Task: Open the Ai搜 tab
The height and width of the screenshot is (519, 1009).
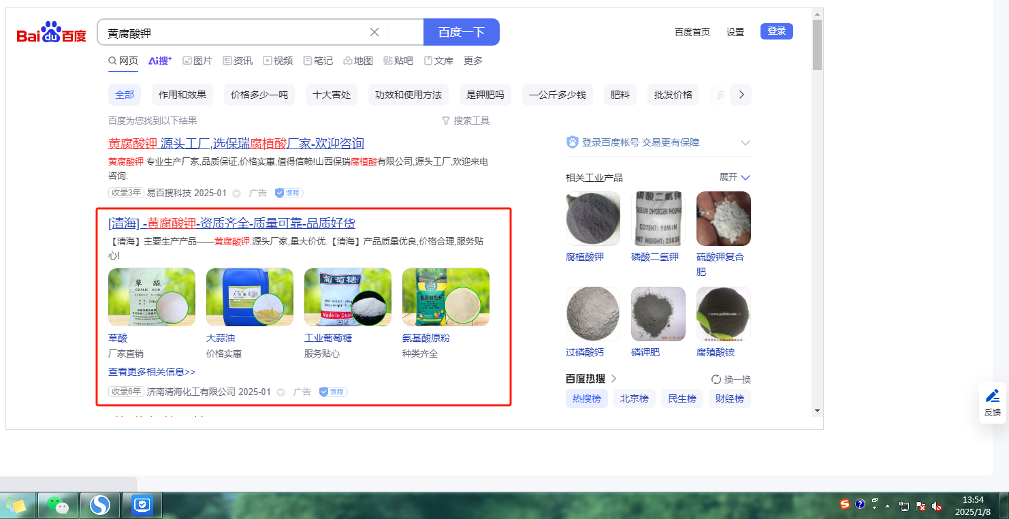Action: click(x=160, y=61)
